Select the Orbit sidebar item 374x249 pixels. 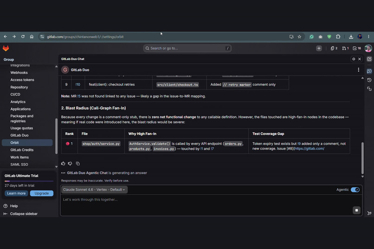pyautogui.click(x=27, y=143)
